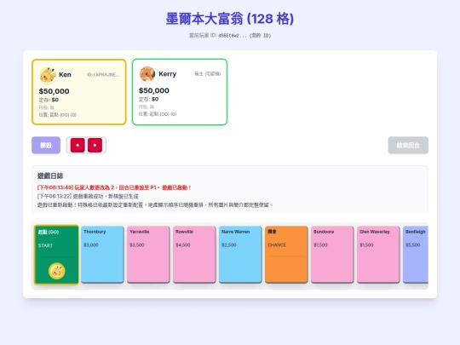Click the grey end-turn button

tap(408, 145)
